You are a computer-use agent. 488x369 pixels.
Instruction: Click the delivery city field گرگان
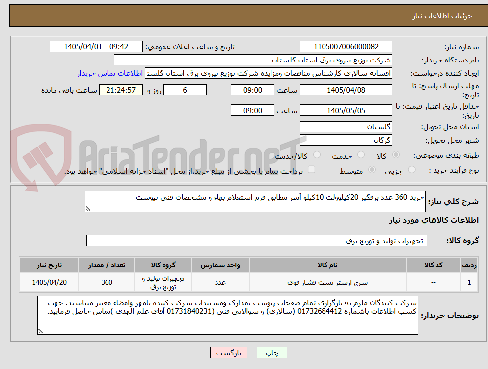coord(346,140)
